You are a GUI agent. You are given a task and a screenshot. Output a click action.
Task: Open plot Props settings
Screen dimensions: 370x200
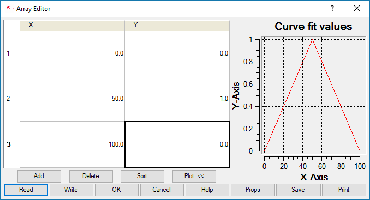coord(253,190)
